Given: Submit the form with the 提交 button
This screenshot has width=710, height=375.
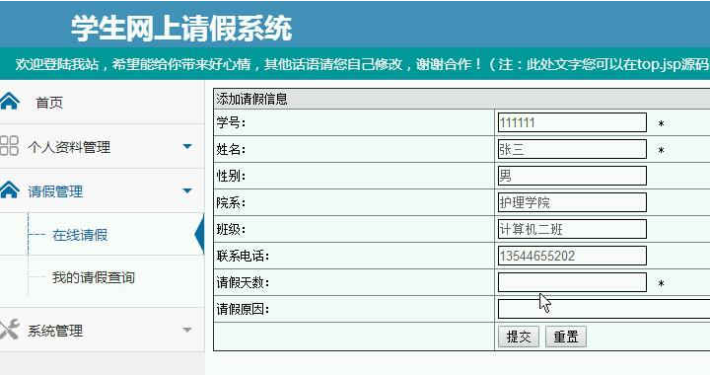Looking at the screenshot, I should pos(519,337).
